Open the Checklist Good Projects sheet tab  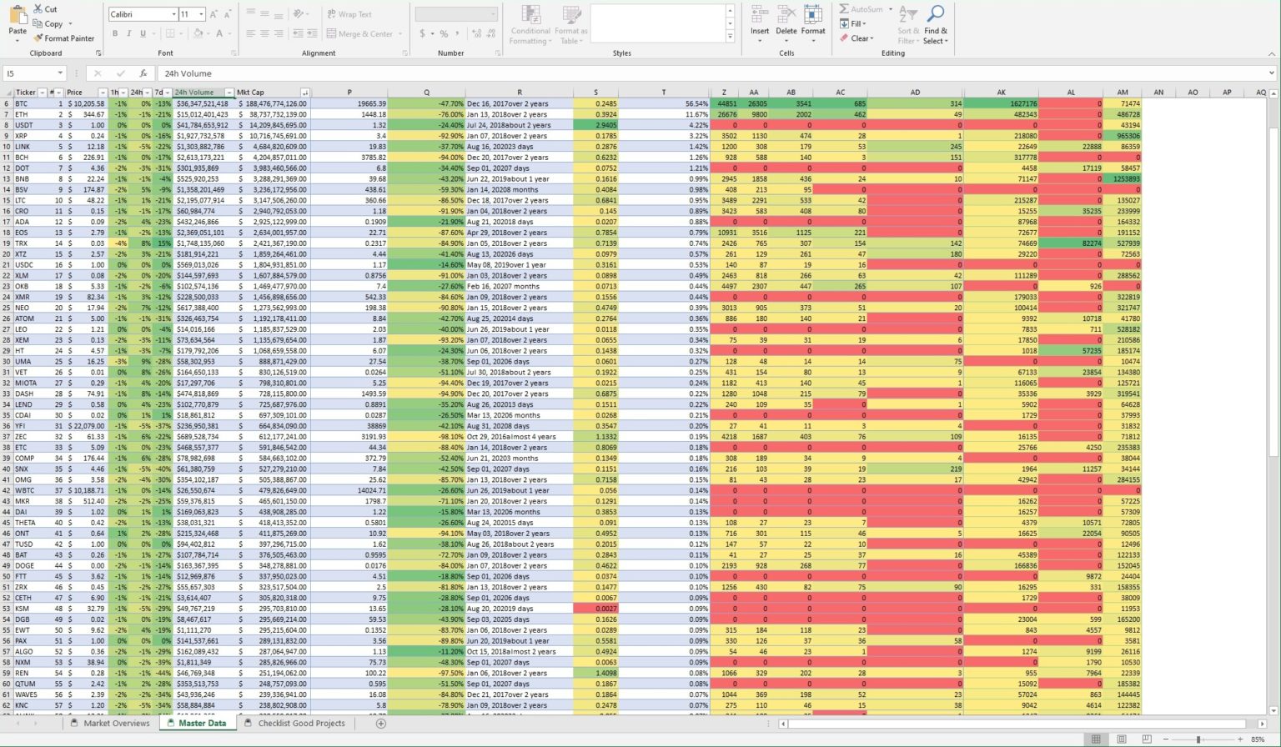coord(294,723)
